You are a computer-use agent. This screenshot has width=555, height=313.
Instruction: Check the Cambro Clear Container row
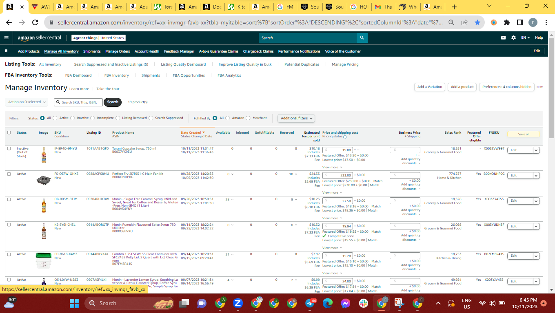9,254
